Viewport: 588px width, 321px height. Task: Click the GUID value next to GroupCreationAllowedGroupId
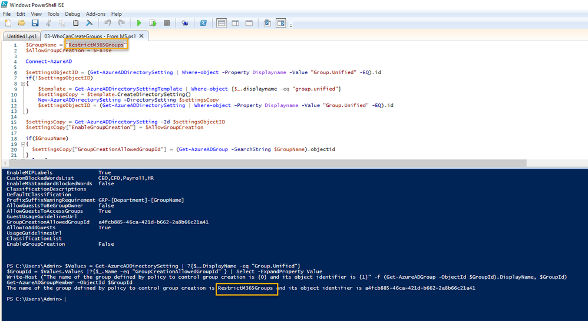point(153,222)
